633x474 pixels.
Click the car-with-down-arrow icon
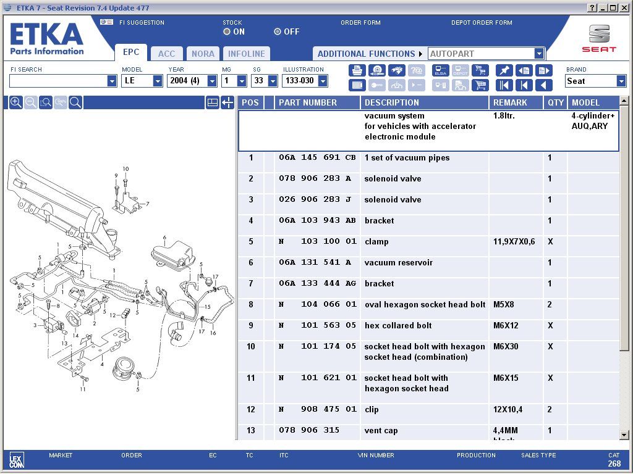[397, 85]
